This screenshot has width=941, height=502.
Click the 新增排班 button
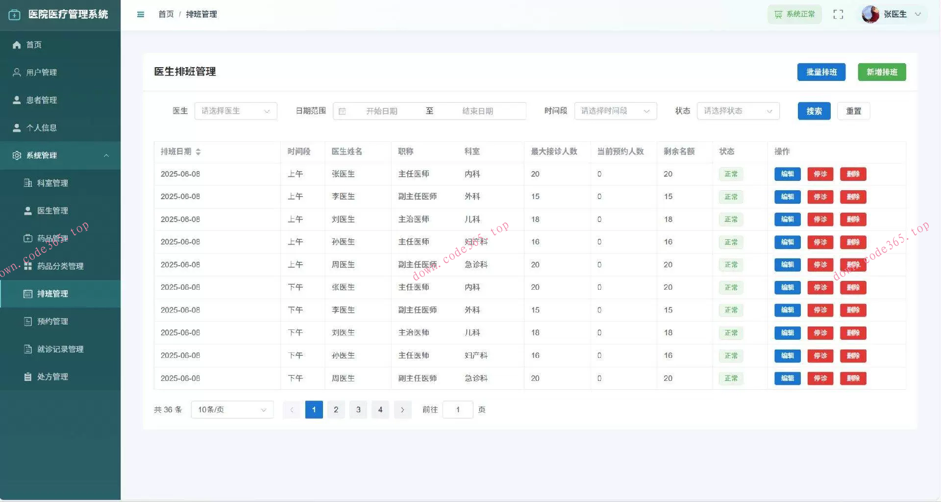[x=881, y=72]
